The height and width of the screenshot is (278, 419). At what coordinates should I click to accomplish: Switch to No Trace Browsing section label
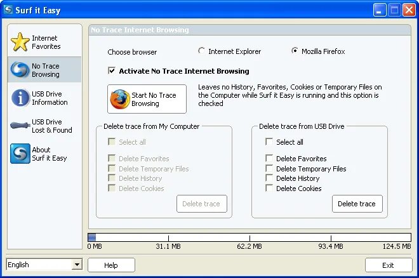tap(46, 70)
